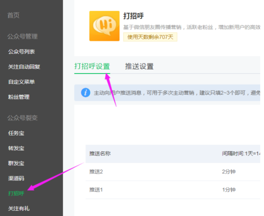Click the 1分钟 interval cell
264x216 pixels.
pyautogui.click(x=229, y=190)
